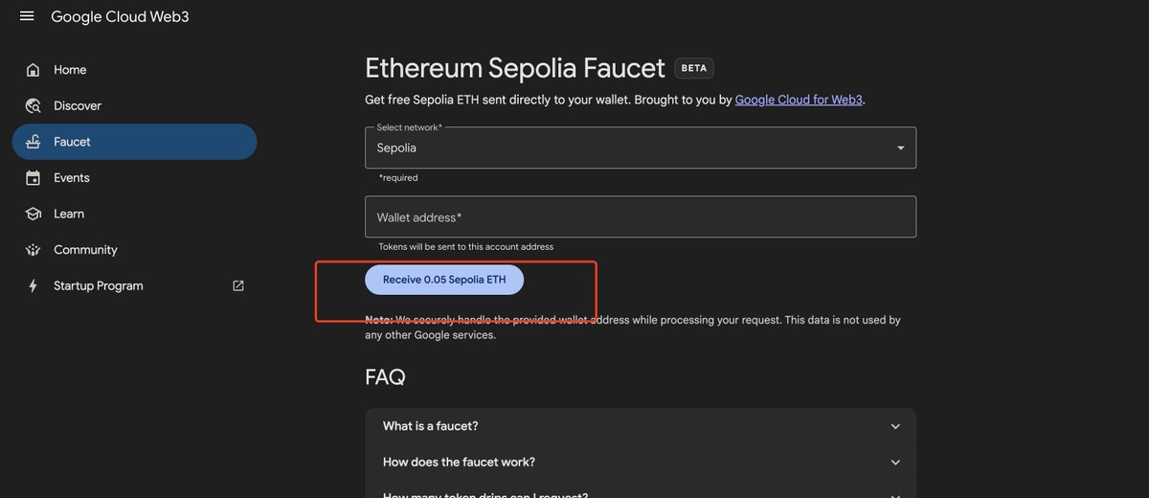The height and width of the screenshot is (498, 1149).
Task: Click the Startup Program text label
Action: tap(99, 285)
